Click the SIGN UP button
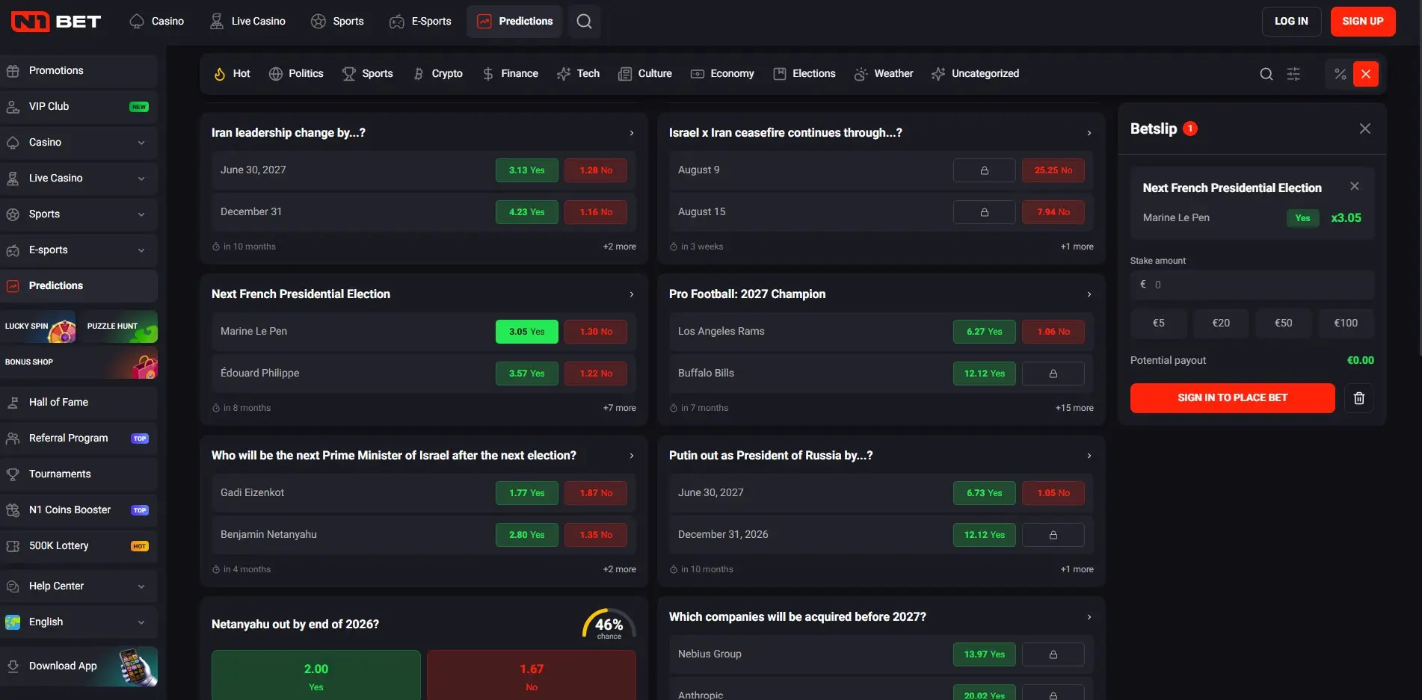Viewport: 1422px width, 700px height. tap(1362, 22)
